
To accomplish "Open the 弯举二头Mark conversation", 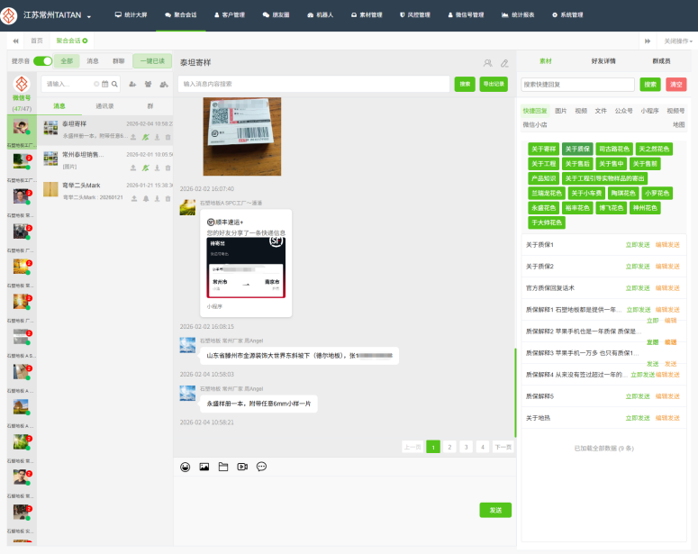I will pyautogui.click(x=104, y=191).
